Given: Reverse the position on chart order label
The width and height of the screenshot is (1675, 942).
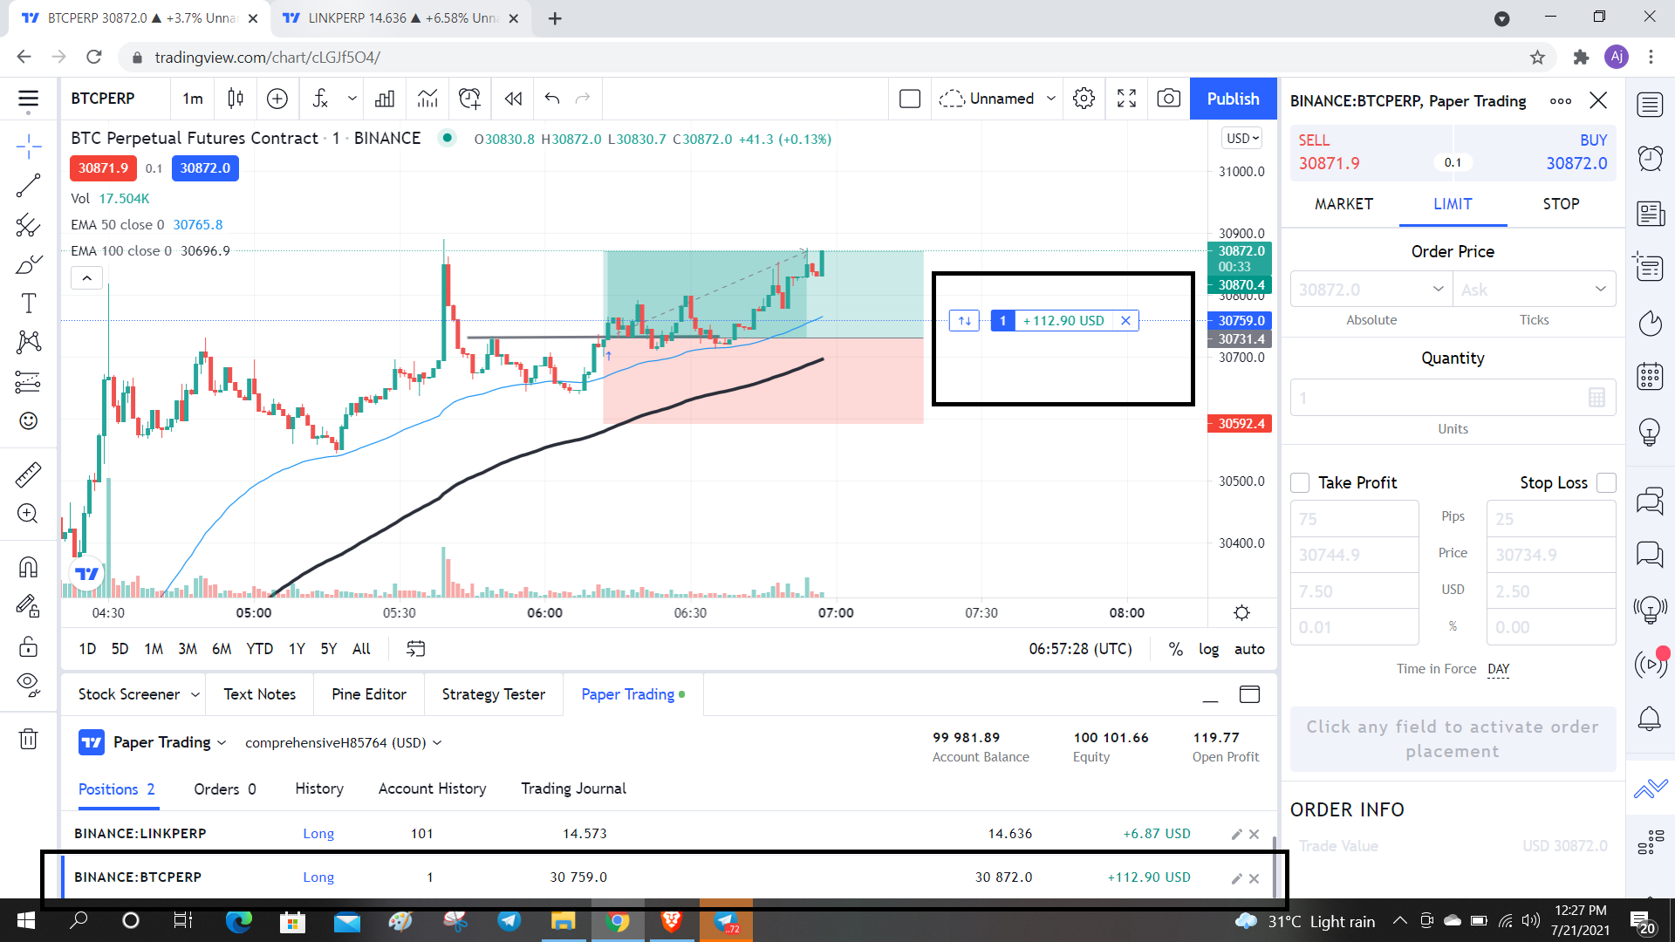Looking at the screenshot, I should (964, 321).
